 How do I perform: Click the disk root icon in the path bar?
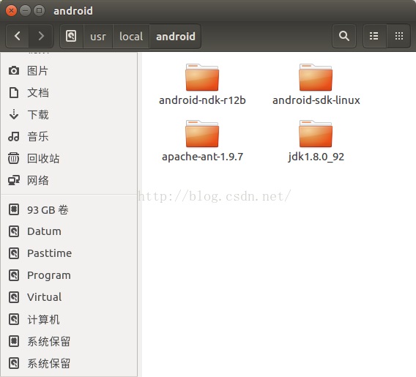[71, 36]
